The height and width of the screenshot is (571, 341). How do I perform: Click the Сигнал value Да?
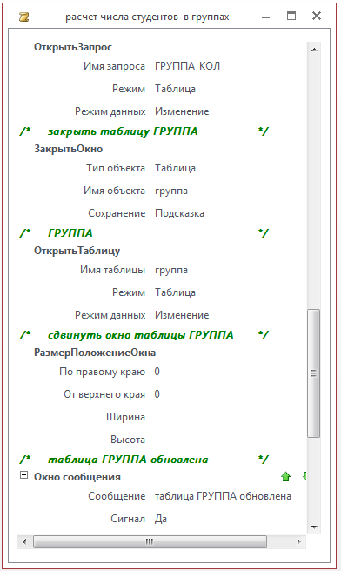(160, 519)
